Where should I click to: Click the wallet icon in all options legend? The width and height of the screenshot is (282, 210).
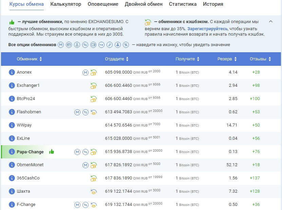pos(93,45)
